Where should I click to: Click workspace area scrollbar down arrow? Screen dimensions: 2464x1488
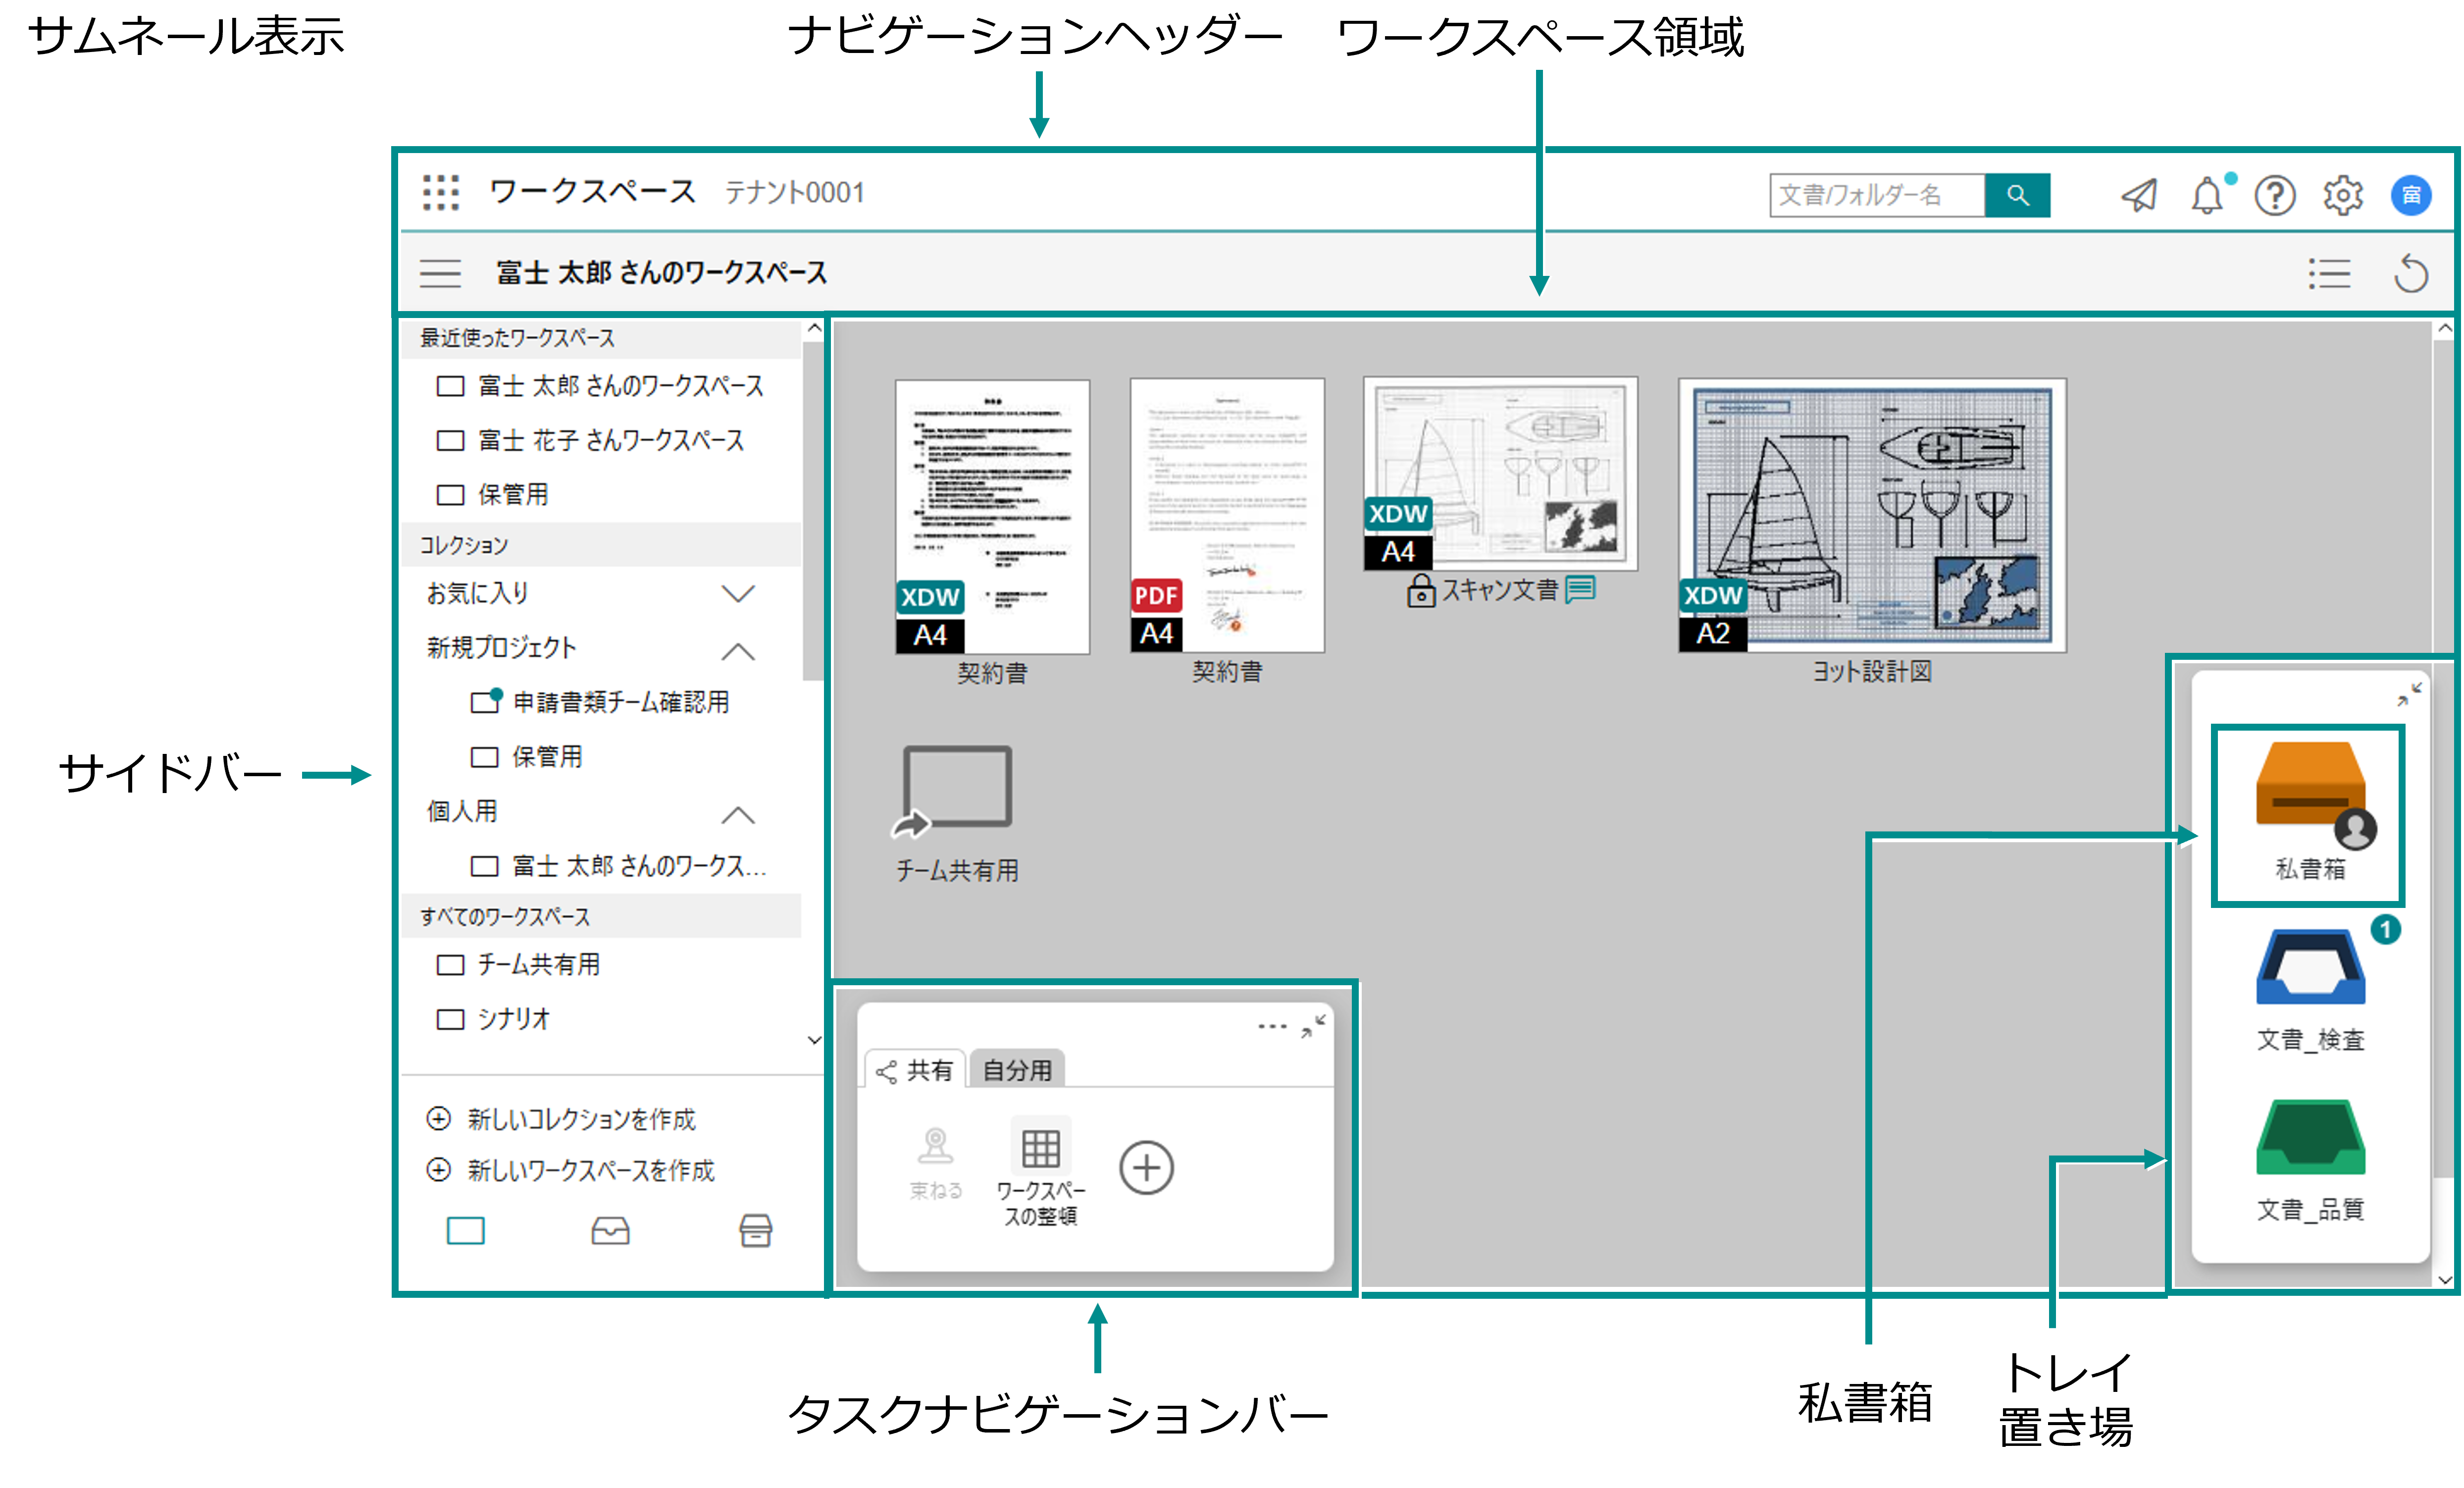[x=2444, y=1279]
